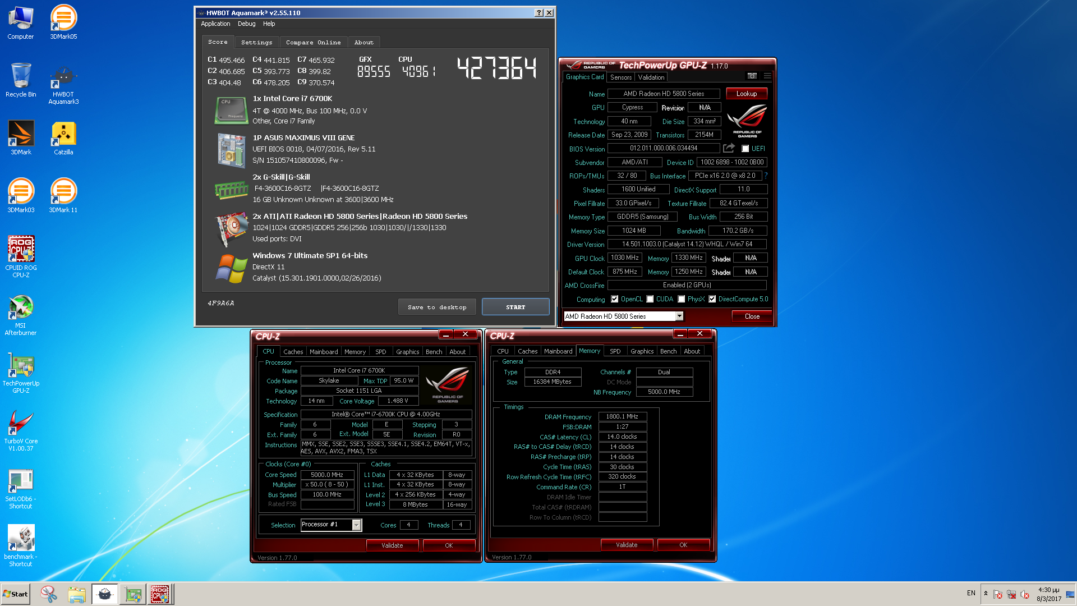
Task: Show hidden tray icons arrow
Action: [x=986, y=593]
